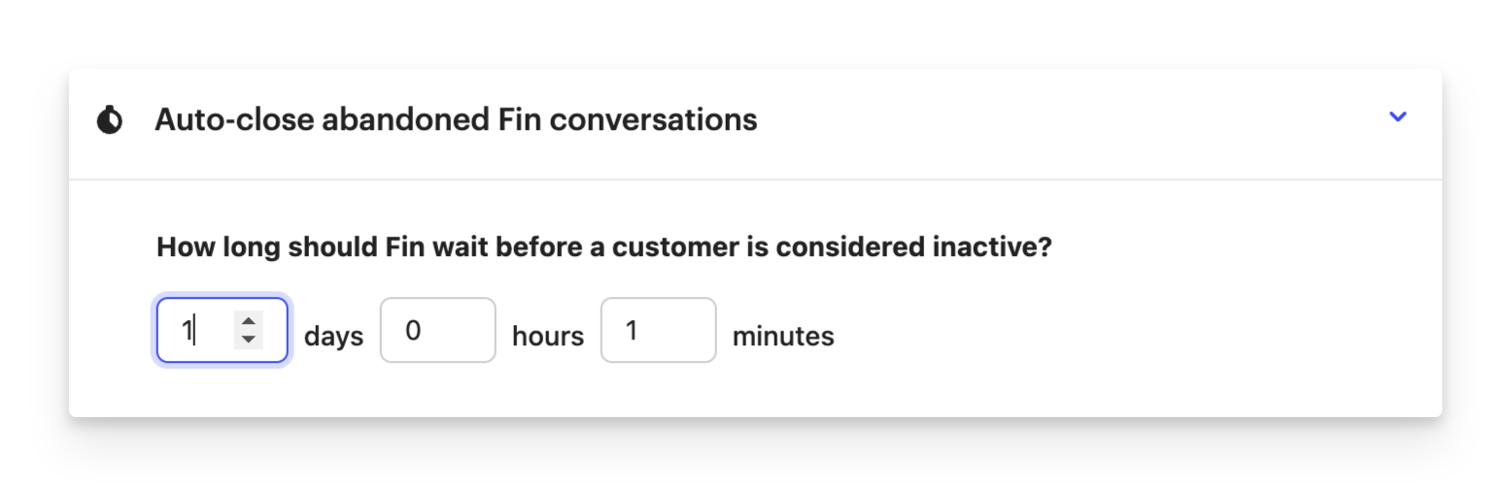Screen dimensions: 1511x486
Task: Click empty header space left of the chevron
Action: (x=1069, y=120)
